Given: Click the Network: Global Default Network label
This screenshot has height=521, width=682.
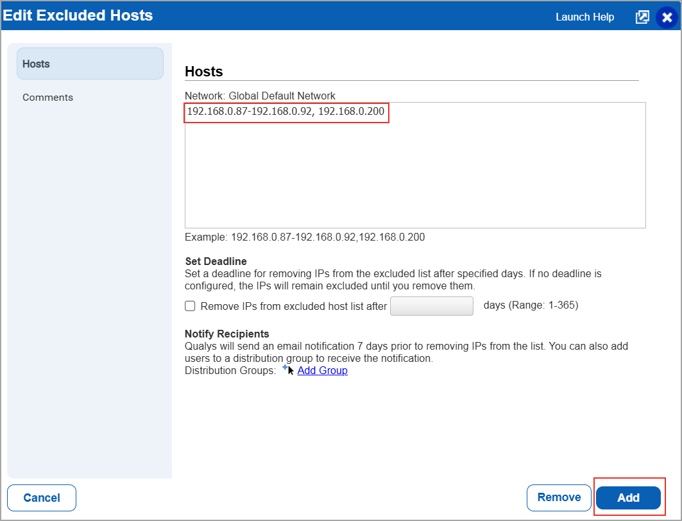Looking at the screenshot, I should (260, 96).
